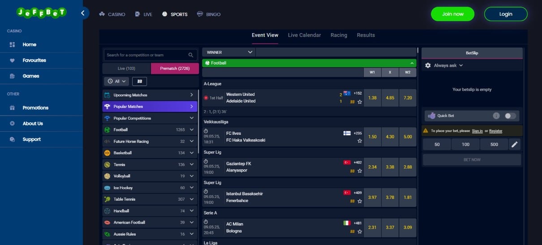Select the 500 stake button
The width and height of the screenshot is (542, 245).
point(494,144)
